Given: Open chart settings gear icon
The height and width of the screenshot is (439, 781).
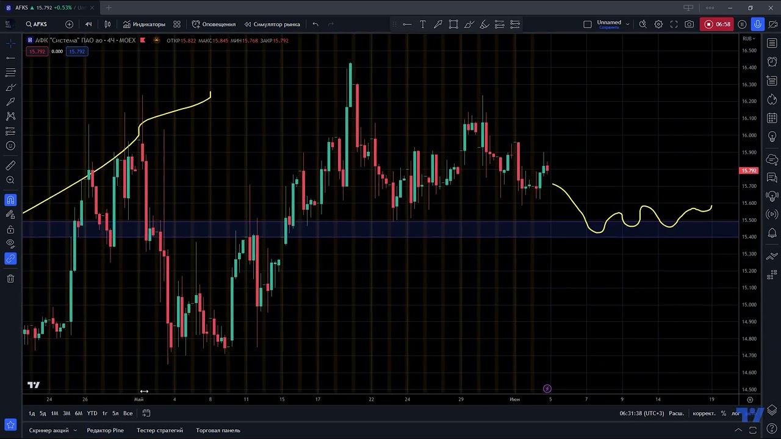Looking at the screenshot, I should coord(658,24).
